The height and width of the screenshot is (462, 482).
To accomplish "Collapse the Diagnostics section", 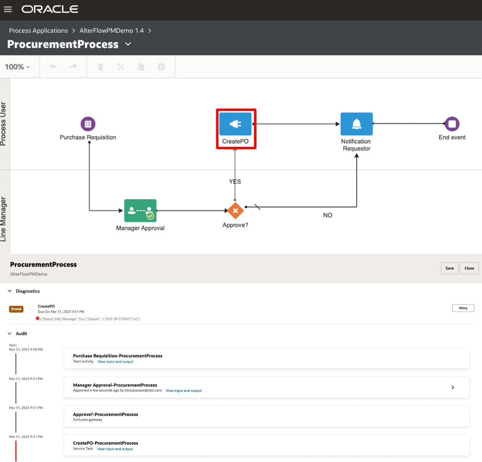I will (10, 291).
